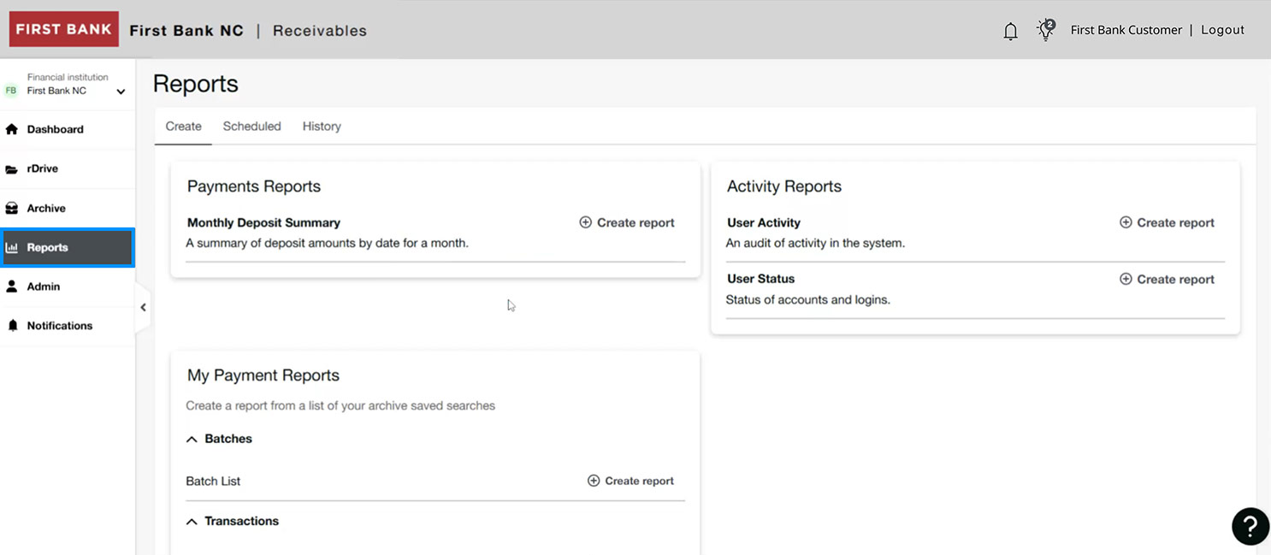Click plus icon for User Status report
The image size is (1271, 555).
1126,279
